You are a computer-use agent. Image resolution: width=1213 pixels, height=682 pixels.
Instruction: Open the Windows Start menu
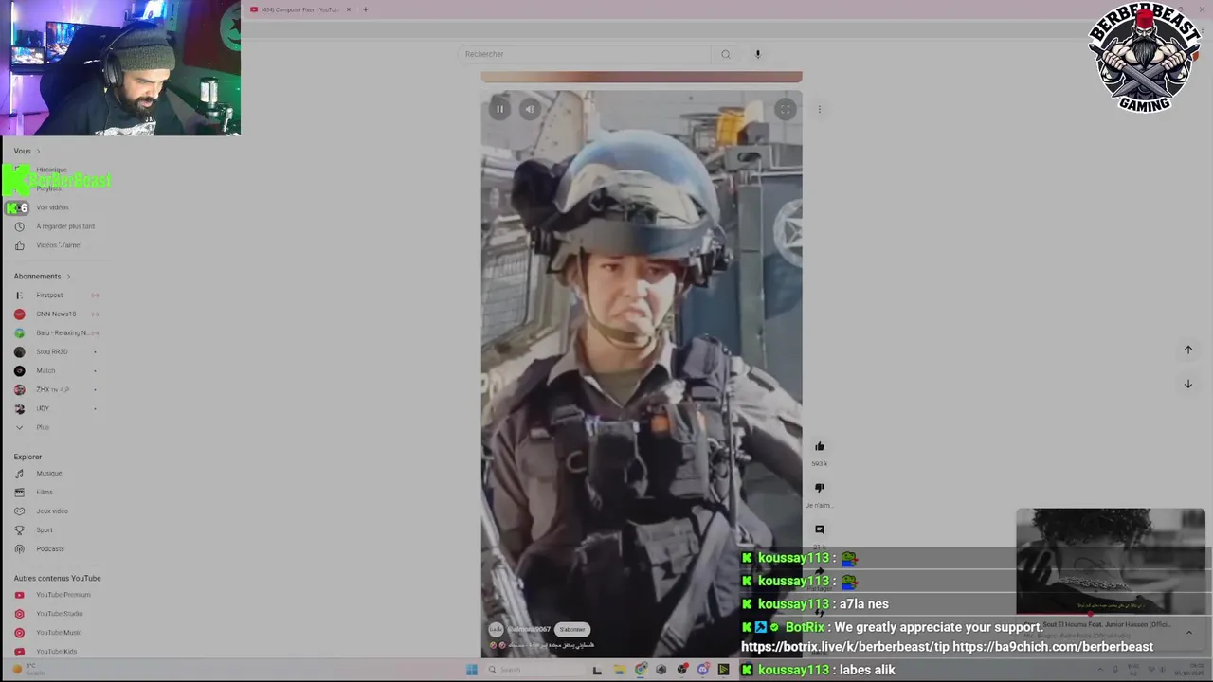click(471, 670)
